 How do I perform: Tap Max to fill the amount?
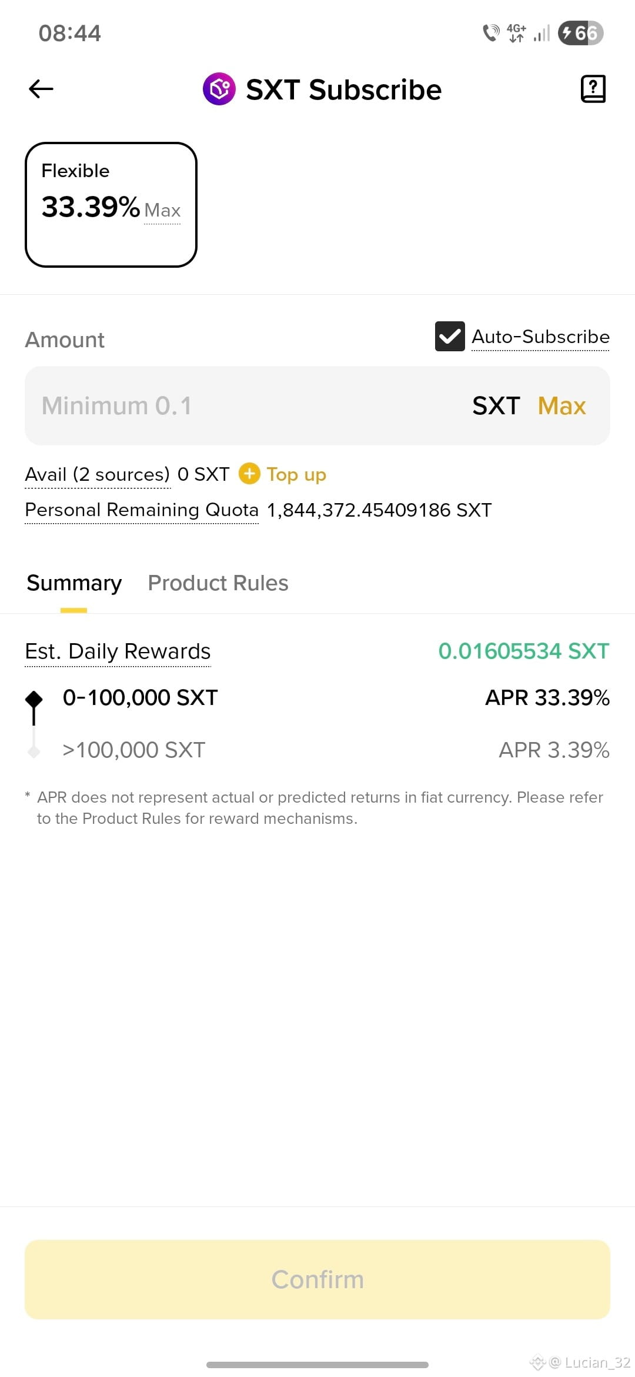click(562, 406)
